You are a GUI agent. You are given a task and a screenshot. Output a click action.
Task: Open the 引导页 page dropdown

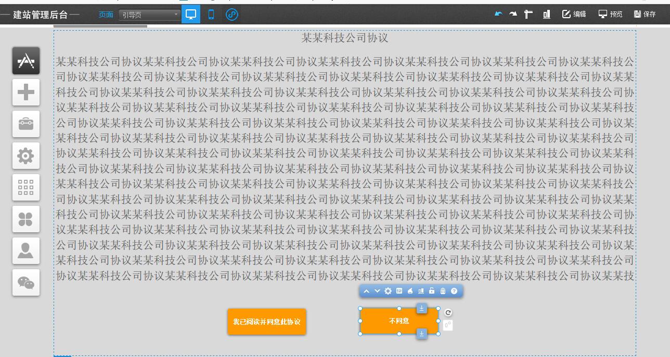tap(149, 15)
